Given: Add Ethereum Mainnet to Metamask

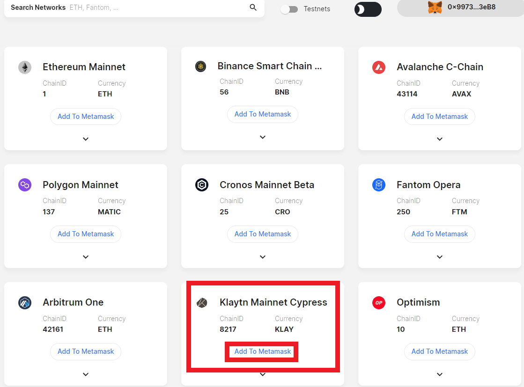Looking at the screenshot, I should pyautogui.click(x=86, y=117).
